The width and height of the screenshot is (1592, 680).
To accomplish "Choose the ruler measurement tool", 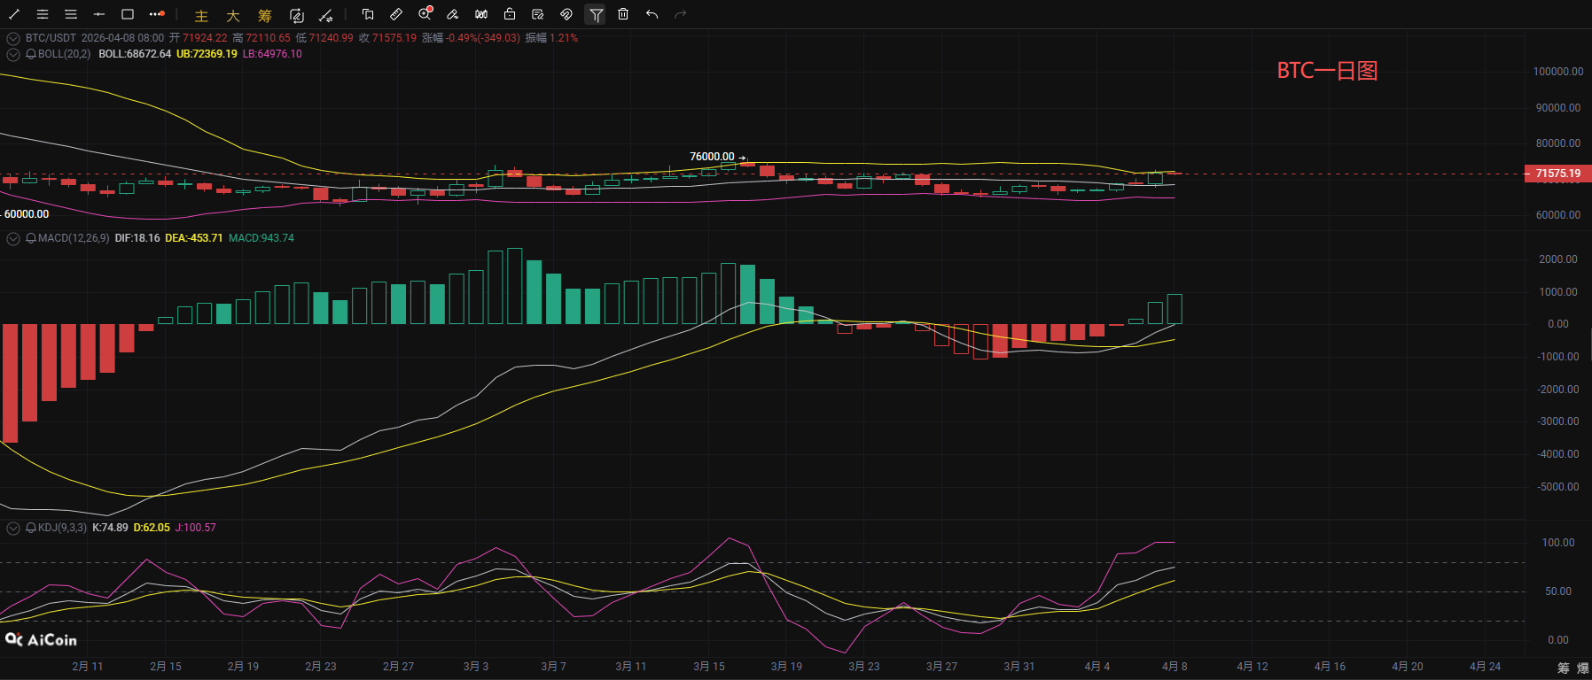I will (396, 14).
